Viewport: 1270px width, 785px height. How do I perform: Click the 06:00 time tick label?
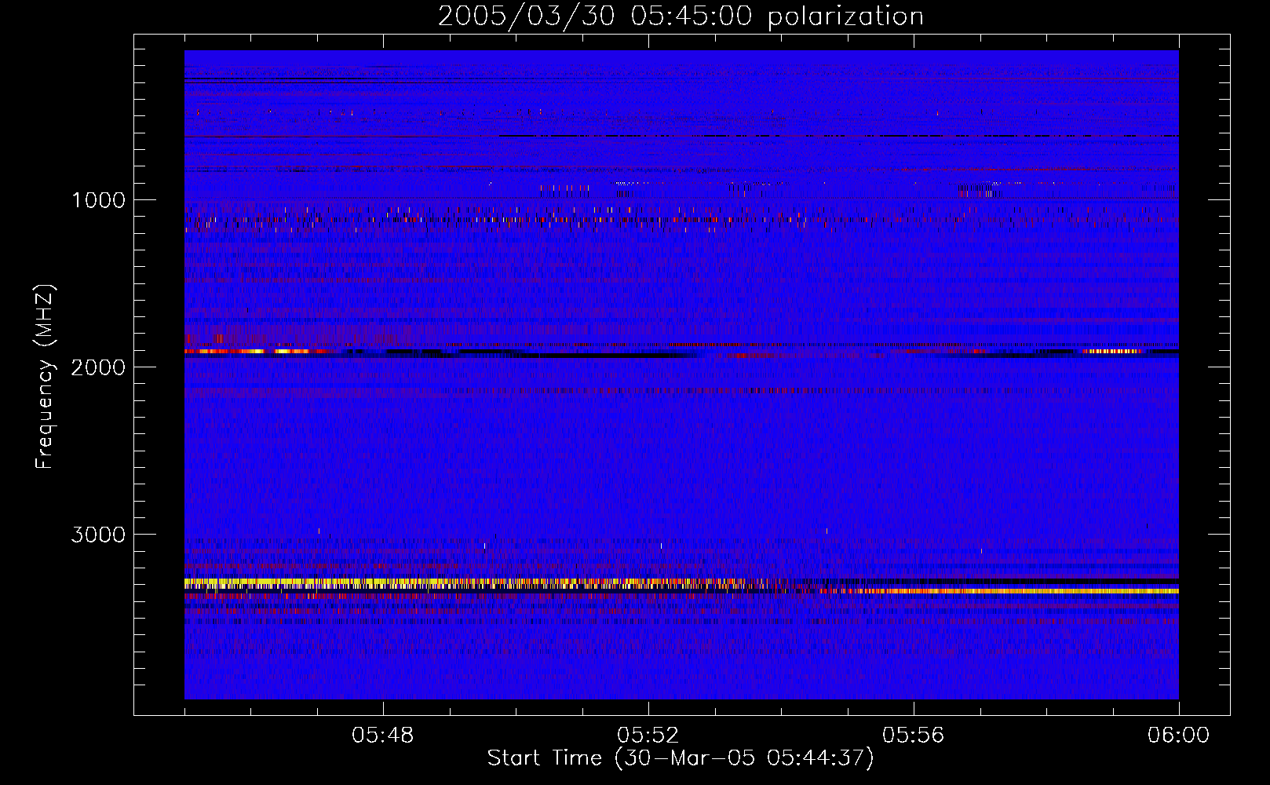(x=1179, y=736)
